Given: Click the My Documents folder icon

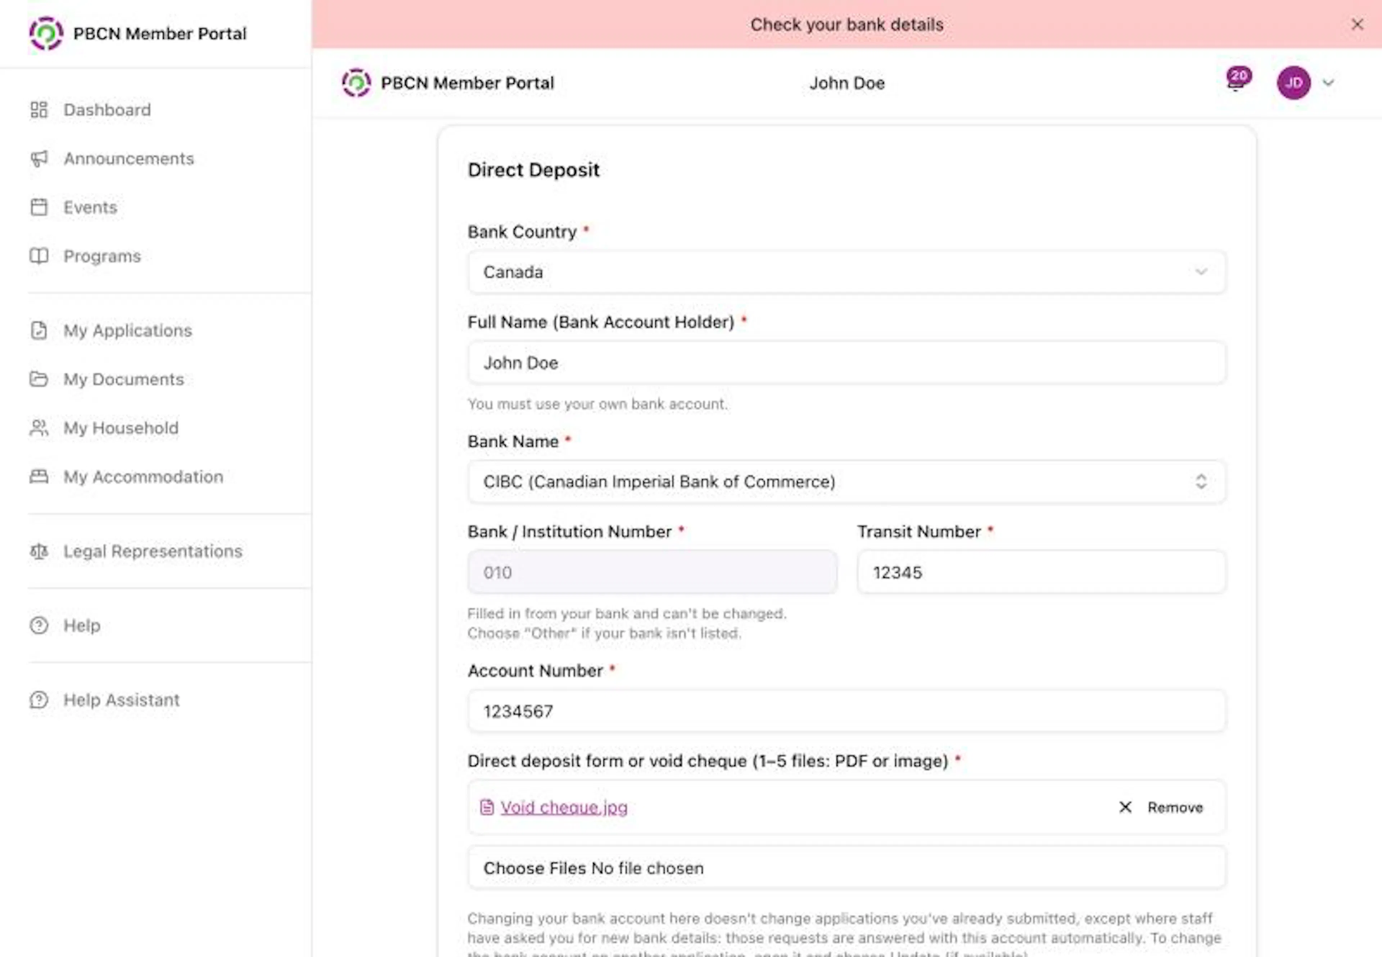Looking at the screenshot, I should (x=39, y=379).
